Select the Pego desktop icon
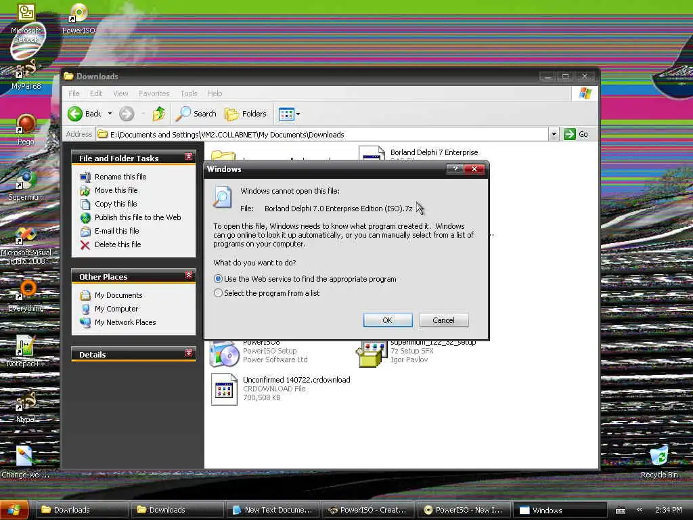693x520 pixels. [26, 129]
